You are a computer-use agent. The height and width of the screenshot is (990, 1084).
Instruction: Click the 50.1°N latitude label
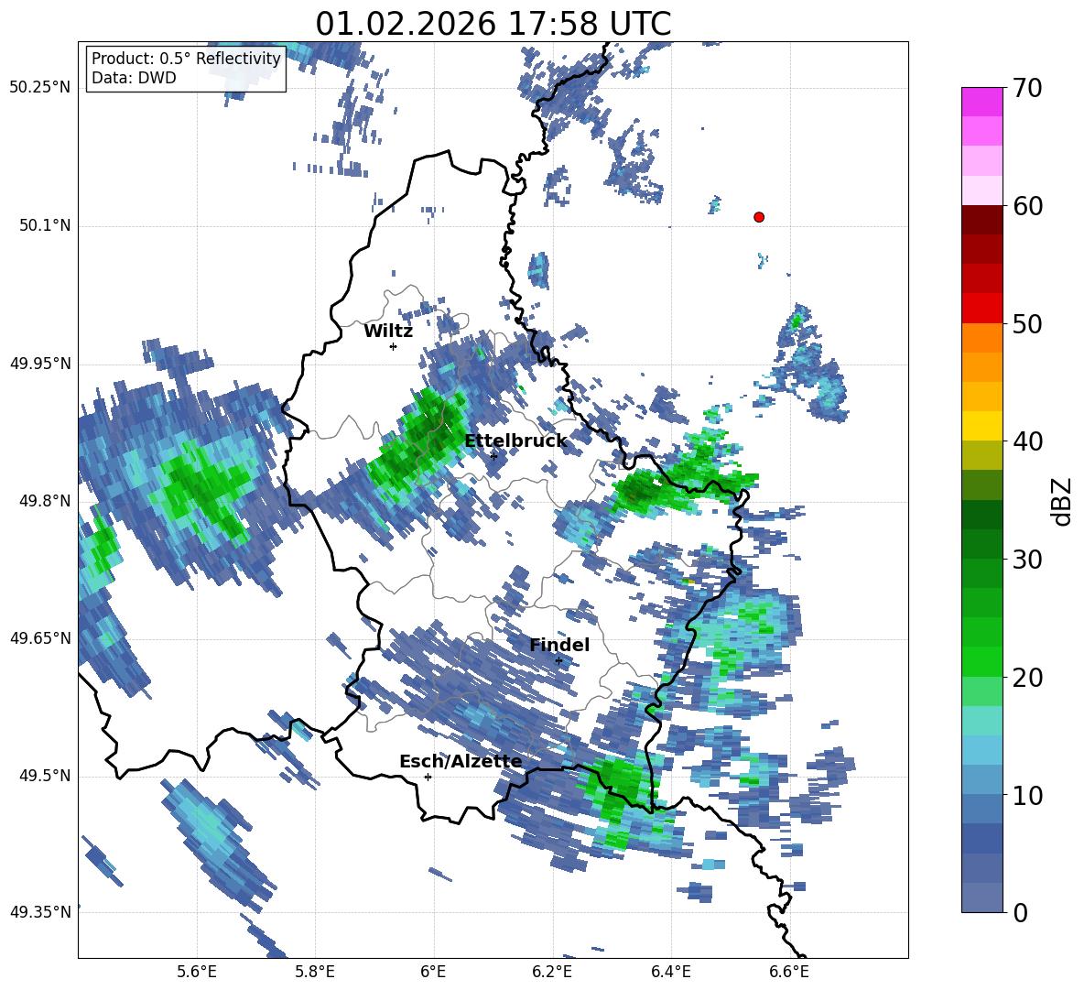[x=46, y=226]
